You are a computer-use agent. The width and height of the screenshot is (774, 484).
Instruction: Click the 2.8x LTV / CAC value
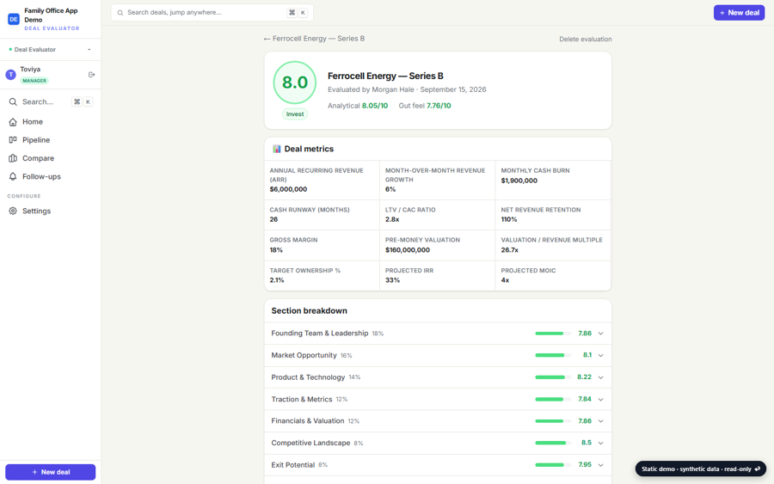pyautogui.click(x=392, y=219)
